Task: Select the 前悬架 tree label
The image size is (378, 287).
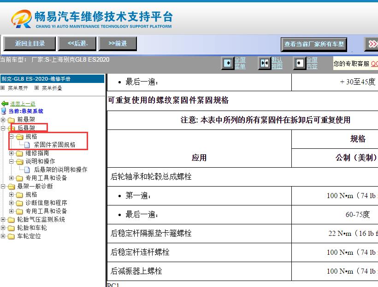Action: (x=26, y=120)
